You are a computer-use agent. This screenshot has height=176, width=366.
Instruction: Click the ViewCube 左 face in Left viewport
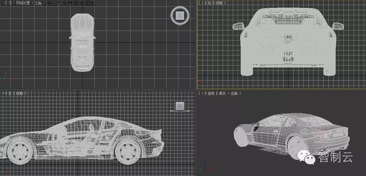click(180, 106)
